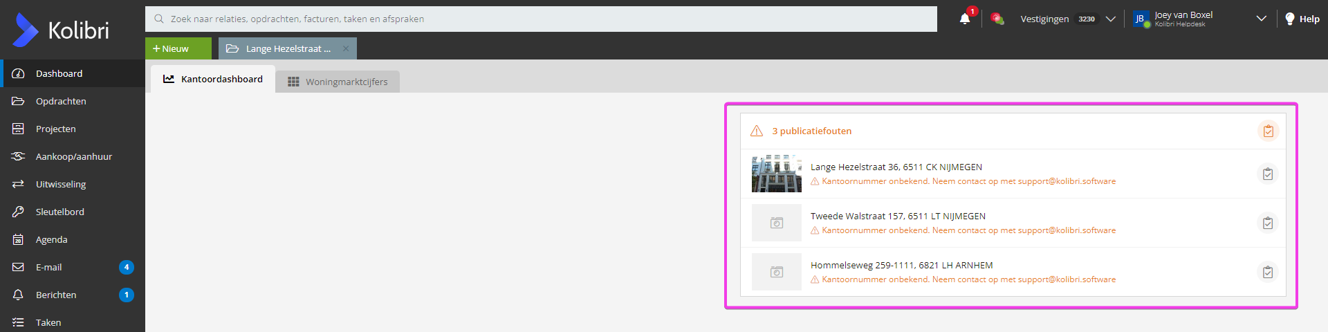This screenshot has width=1328, height=332.
Task: Click the green Nieuw button
Action: pyautogui.click(x=178, y=48)
